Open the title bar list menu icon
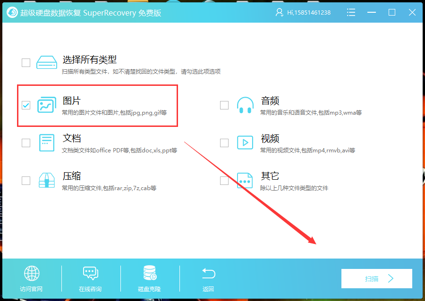 click(x=351, y=12)
